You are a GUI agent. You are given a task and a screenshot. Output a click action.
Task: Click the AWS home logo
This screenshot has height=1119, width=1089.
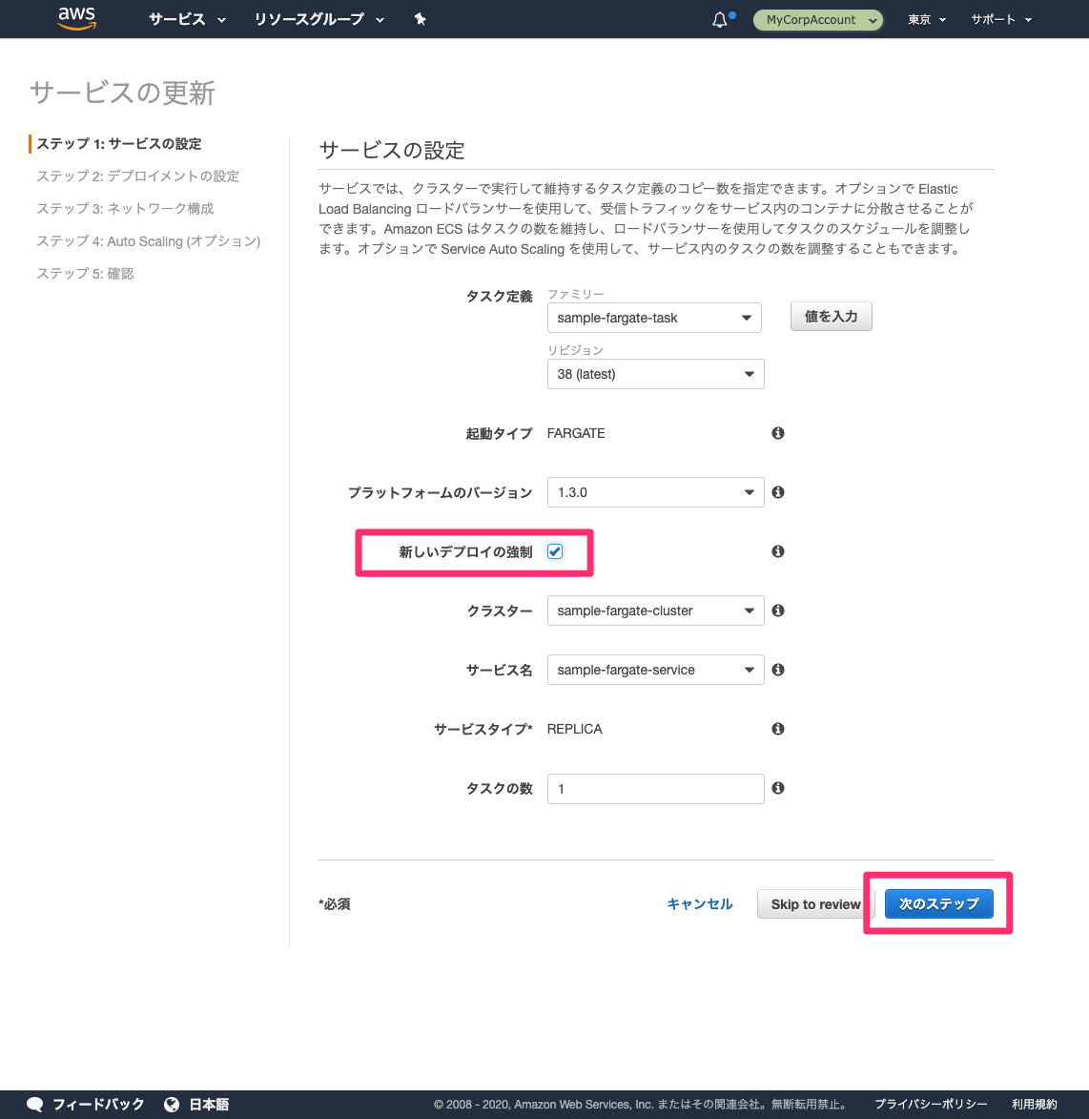(76, 18)
